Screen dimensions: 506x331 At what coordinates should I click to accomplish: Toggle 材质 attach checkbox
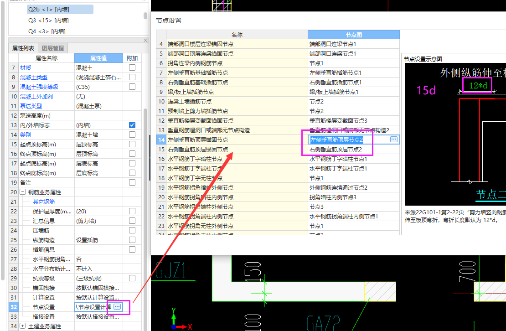point(132,67)
